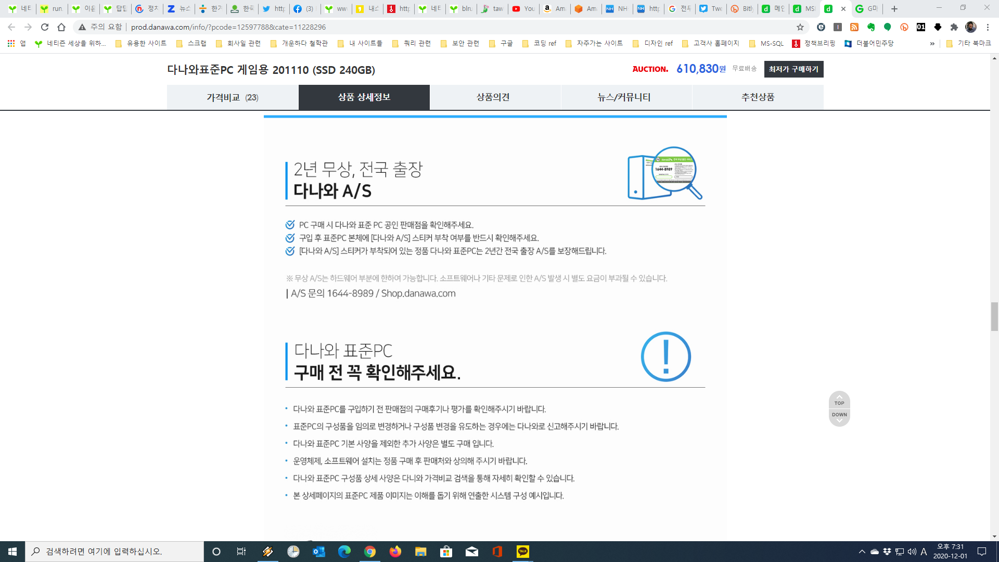Open the Bitly extension icon

pos(904,27)
